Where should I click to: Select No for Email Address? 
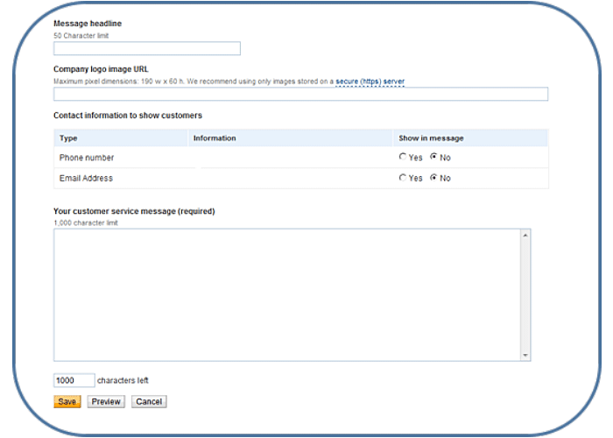point(433,178)
